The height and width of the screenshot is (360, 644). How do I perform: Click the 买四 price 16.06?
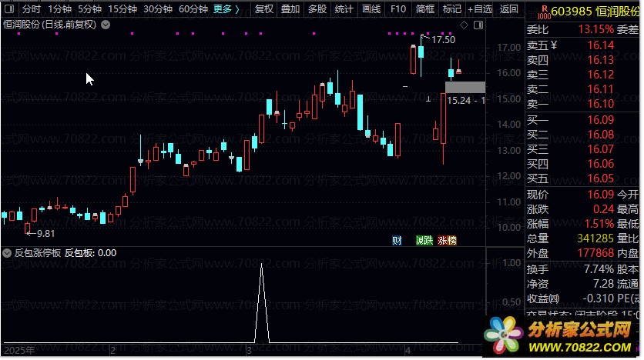pyautogui.click(x=600, y=164)
